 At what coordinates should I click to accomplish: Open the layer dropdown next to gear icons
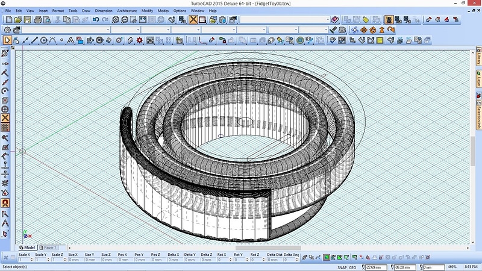tap(66, 30)
